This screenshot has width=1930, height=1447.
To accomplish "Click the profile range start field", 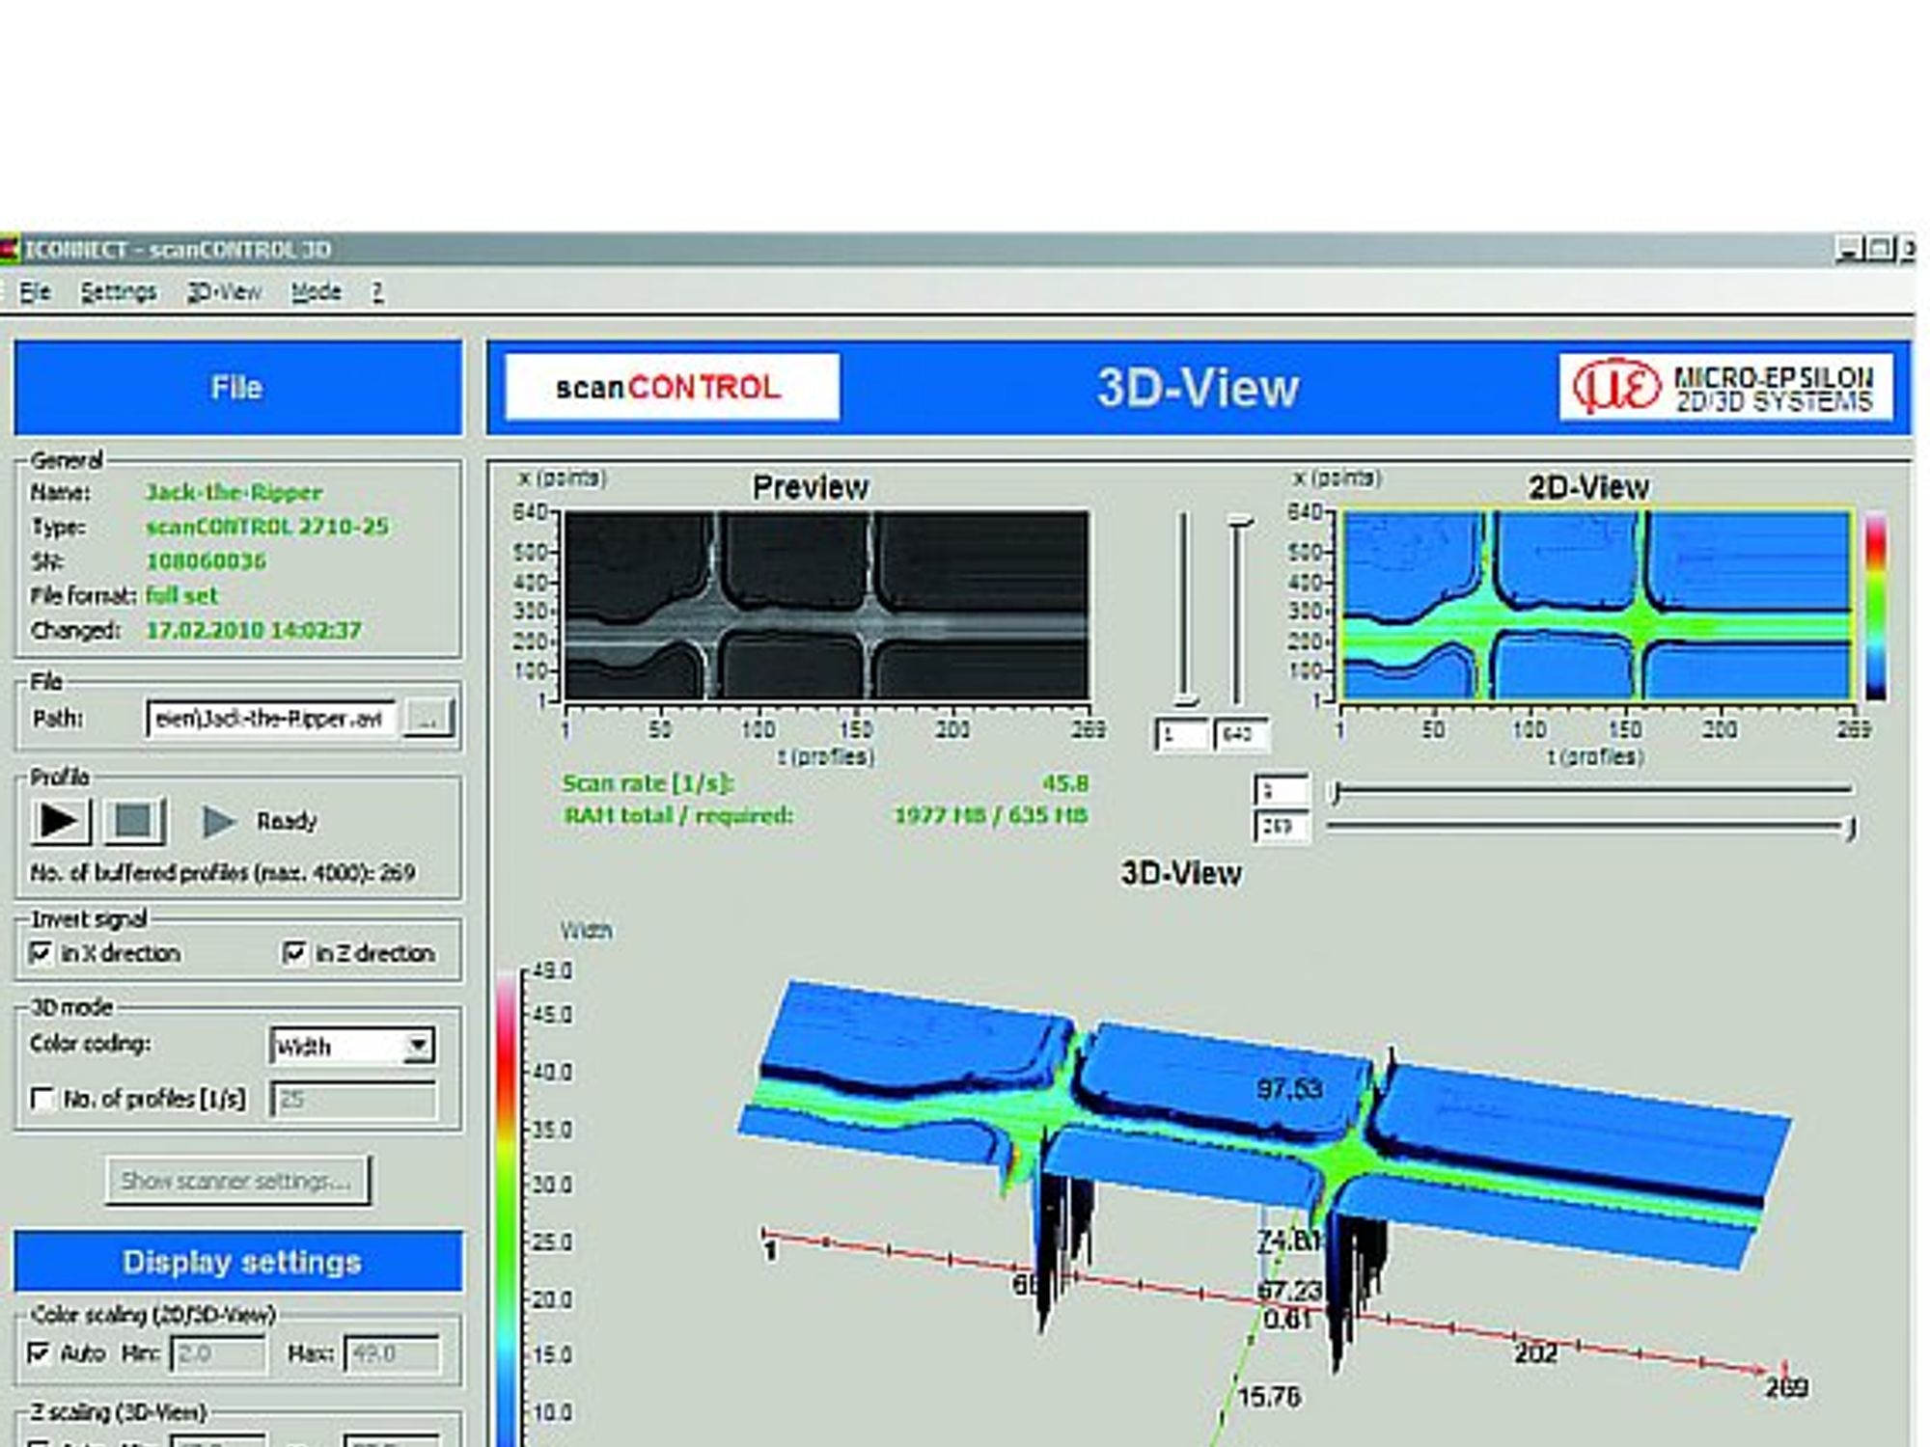I will click(1282, 792).
